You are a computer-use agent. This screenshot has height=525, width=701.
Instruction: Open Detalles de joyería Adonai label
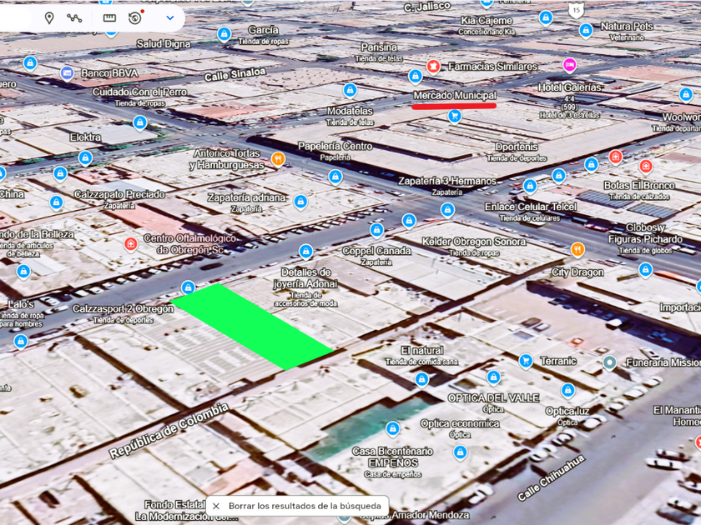coord(305,278)
